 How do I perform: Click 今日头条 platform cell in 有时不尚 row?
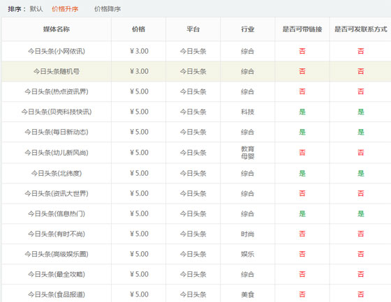pyautogui.click(x=193, y=234)
